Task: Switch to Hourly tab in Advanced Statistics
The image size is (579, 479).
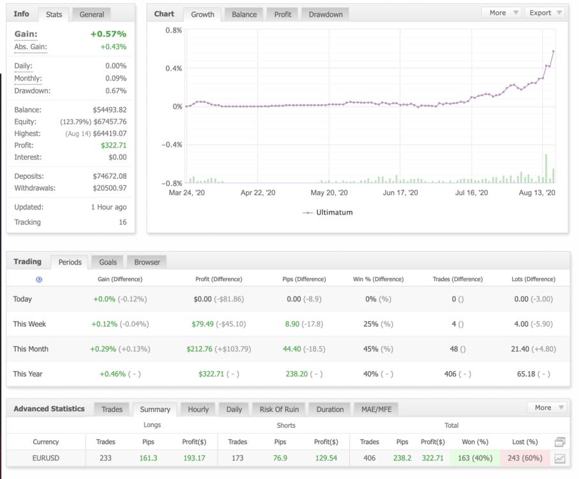Action: click(x=198, y=409)
